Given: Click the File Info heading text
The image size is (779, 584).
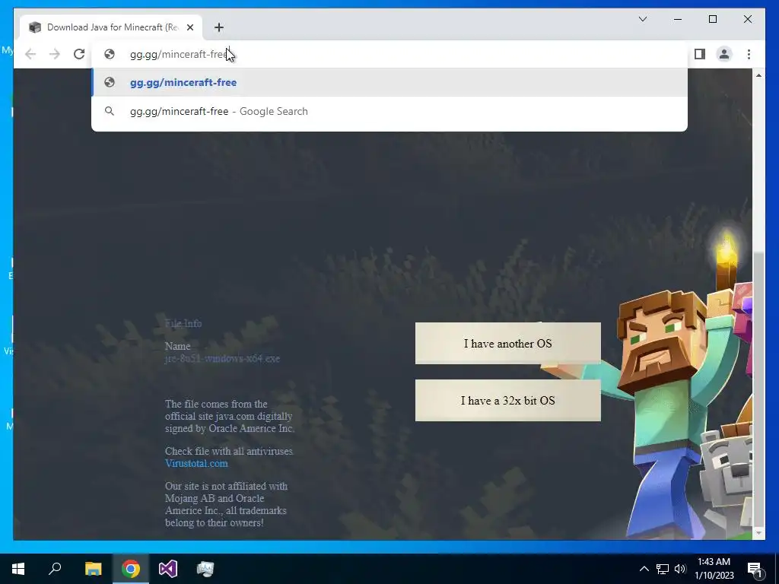Looking at the screenshot, I should click(x=183, y=323).
